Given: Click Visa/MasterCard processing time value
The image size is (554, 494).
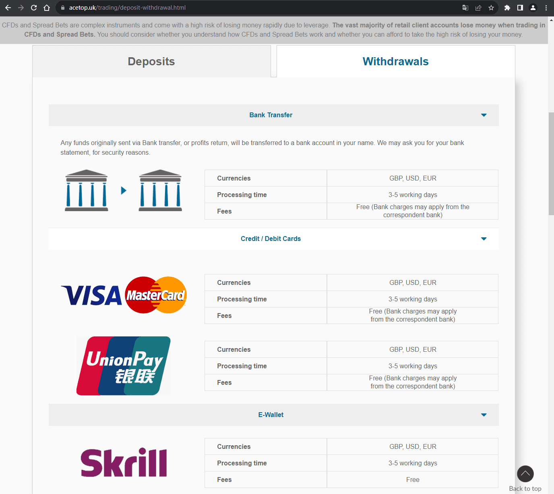Looking at the screenshot, I should click(413, 299).
